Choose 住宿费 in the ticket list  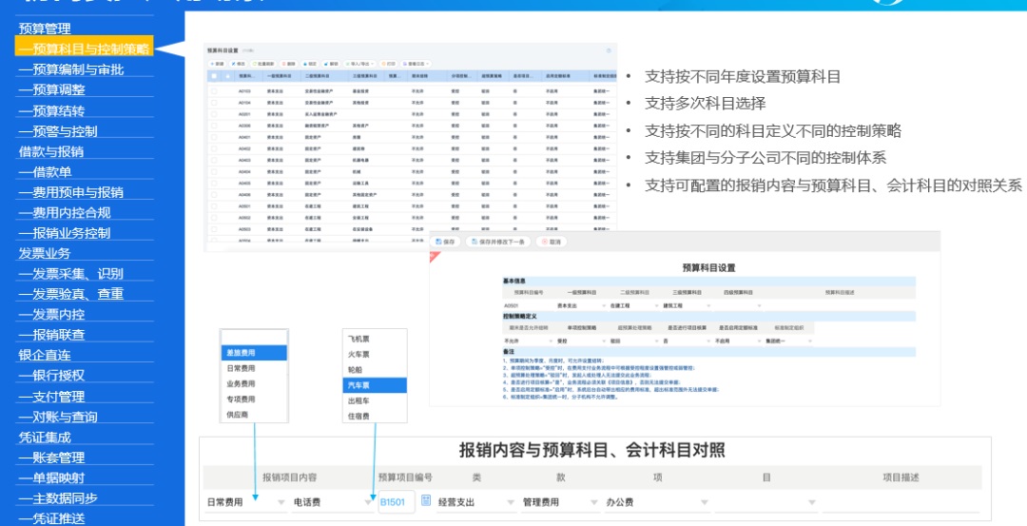click(375, 416)
